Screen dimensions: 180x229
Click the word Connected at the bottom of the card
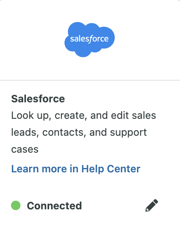[54, 206]
